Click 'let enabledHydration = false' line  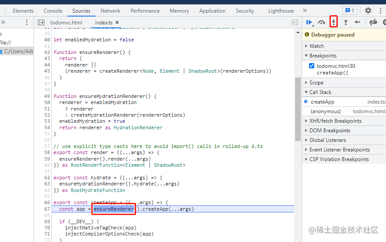click(x=93, y=40)
